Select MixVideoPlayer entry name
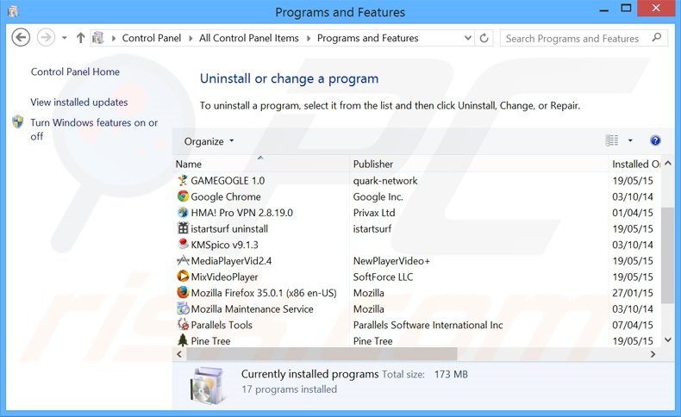This screenshot has height=417, width=681. tap(224, 277)
